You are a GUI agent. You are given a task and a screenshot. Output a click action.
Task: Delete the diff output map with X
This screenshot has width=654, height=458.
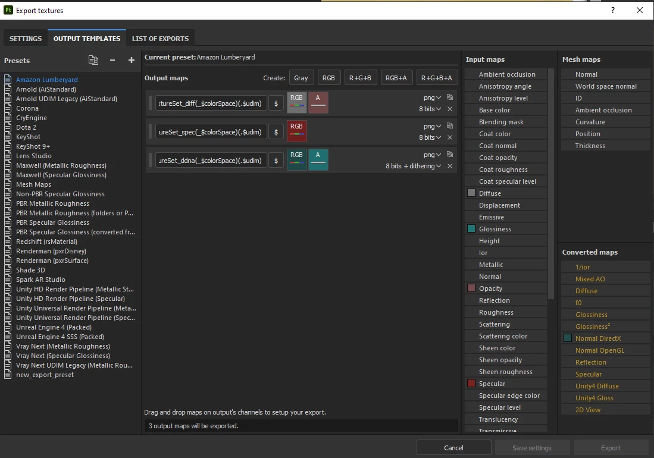(450, 109)
